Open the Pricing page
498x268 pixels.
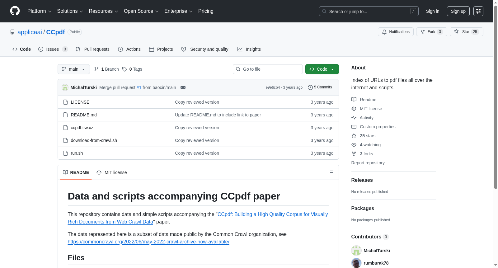coord(206,11)
